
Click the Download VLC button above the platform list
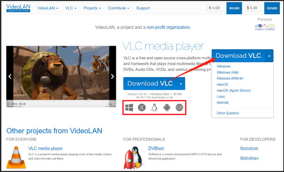pos(238,56)
